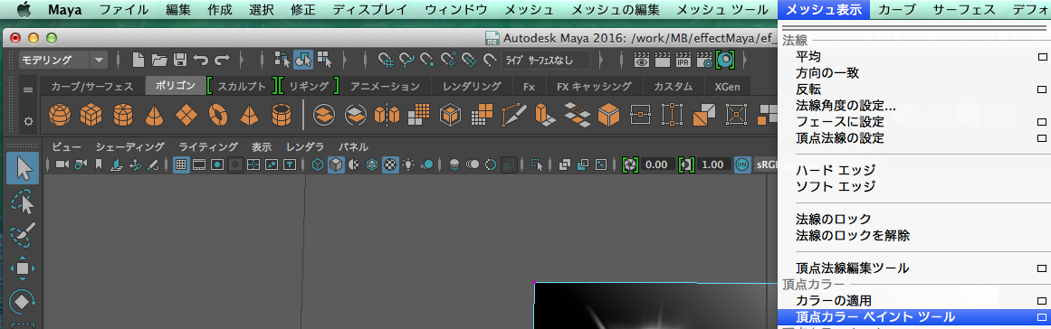
Task: Toggle viewport grid display button
Action: (x=180, y=164)
